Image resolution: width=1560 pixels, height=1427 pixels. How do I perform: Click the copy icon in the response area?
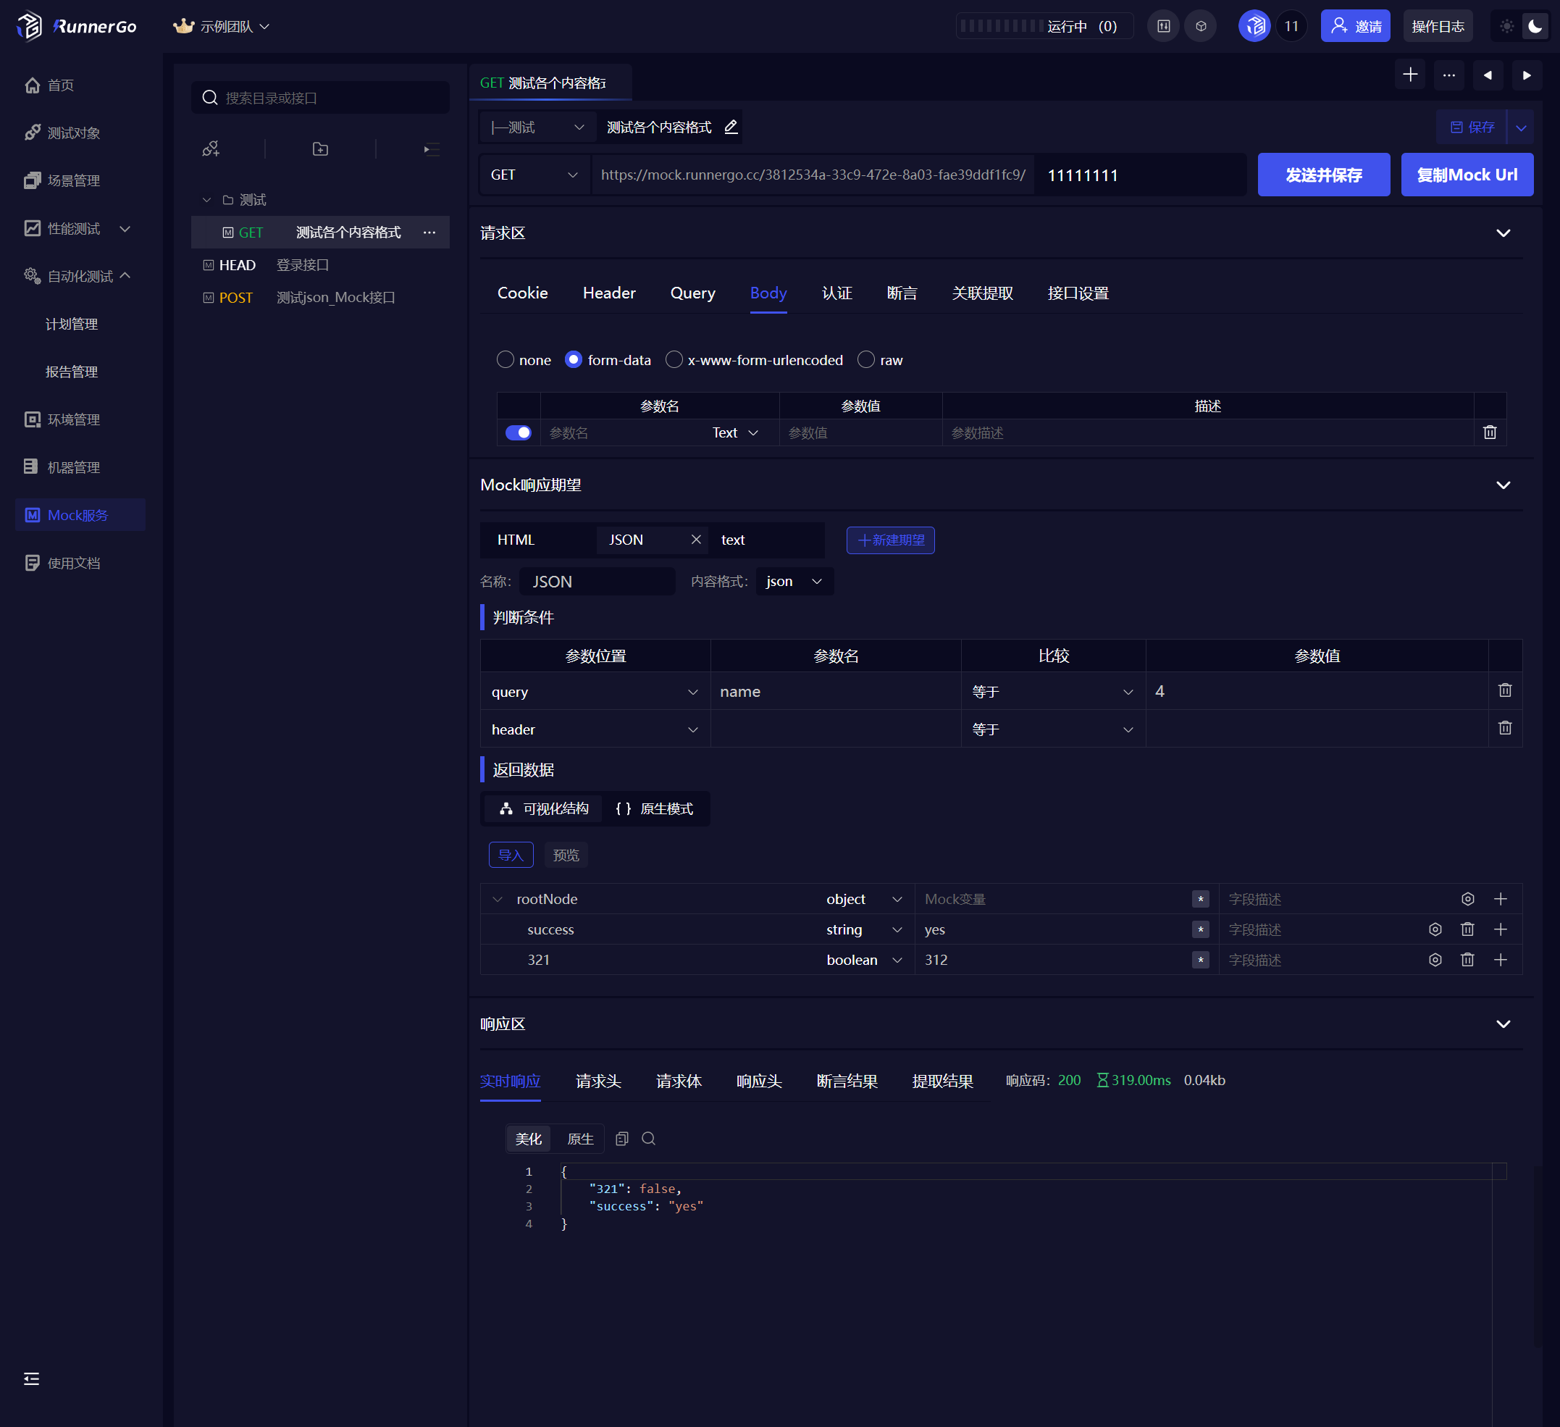(621, 1139)
